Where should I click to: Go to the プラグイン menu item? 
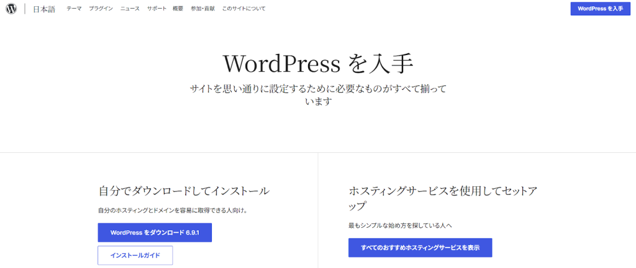tap(101, 9)
